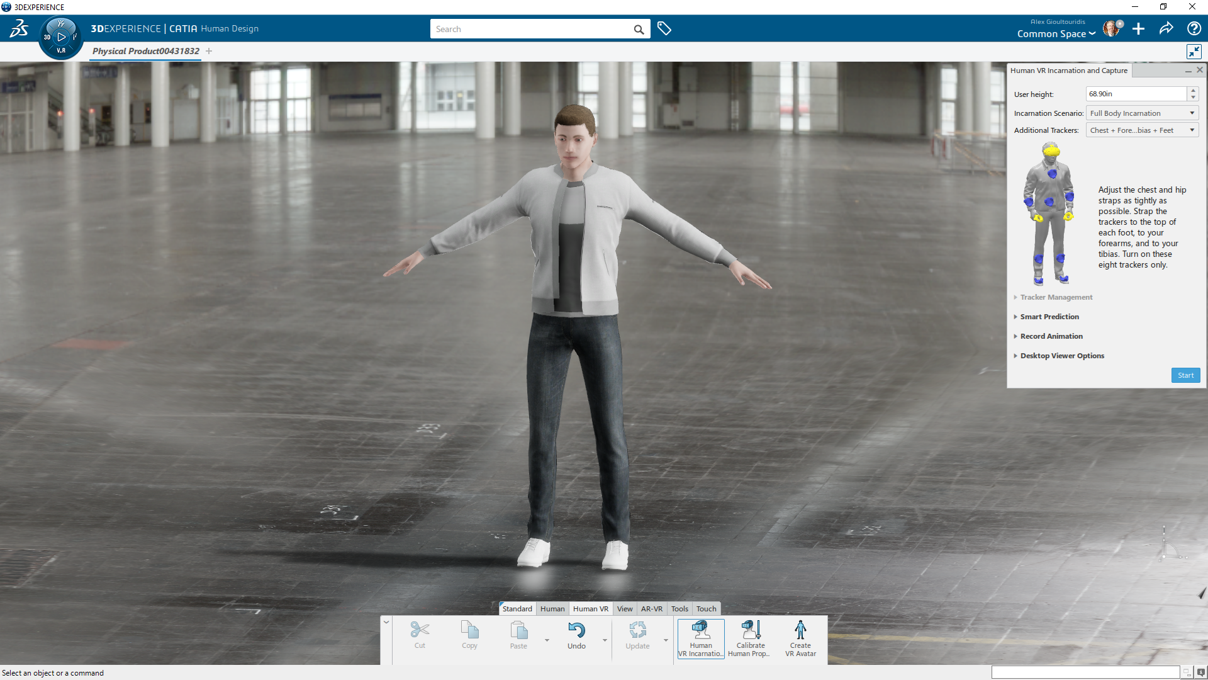Switch to the Human VR tab
The height and width of the screenshot is (680, 1208).
coord(590,609)
